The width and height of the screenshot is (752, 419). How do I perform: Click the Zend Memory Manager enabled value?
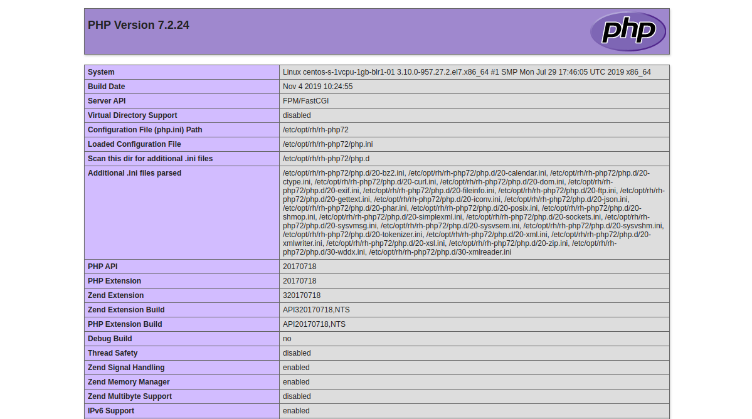point(296,382)
